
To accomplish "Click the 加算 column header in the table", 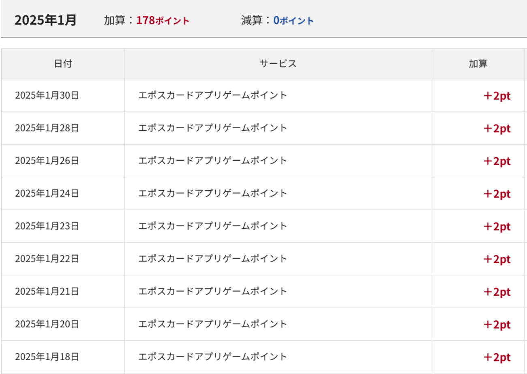I will click(x=478, y=64).
